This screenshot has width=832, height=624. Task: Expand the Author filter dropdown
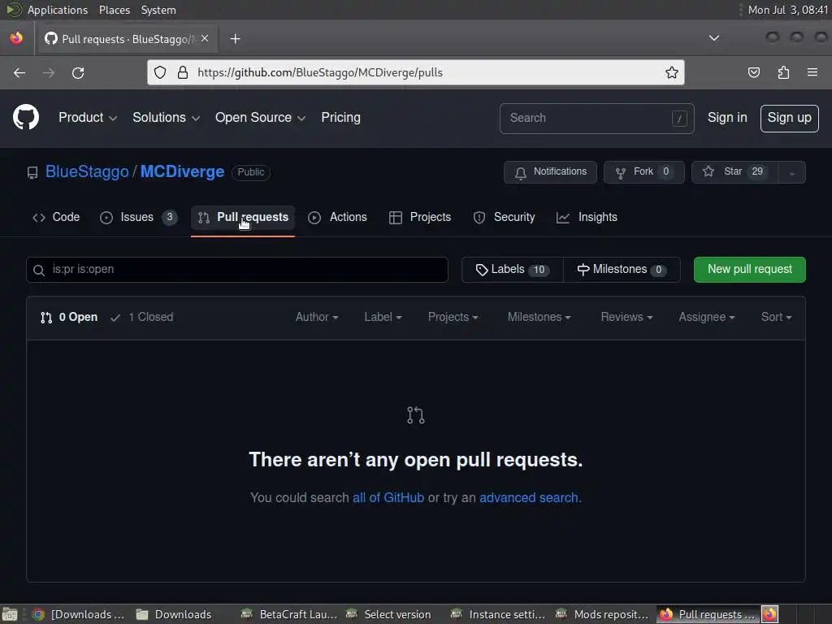point(317,318)
